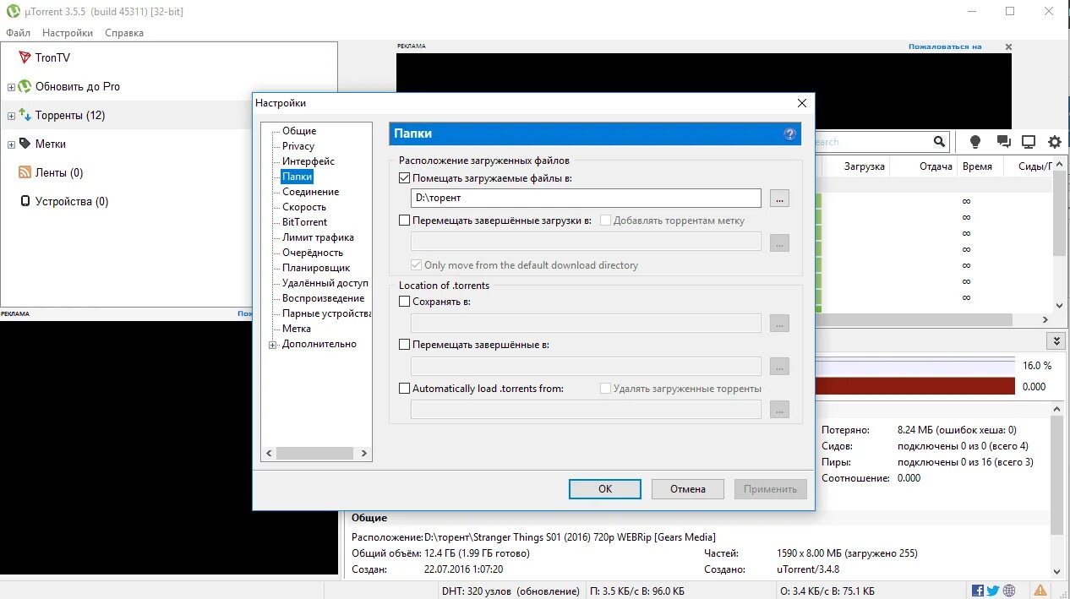Click the Upgrade to Pro uTorrent icon
This screenshot has width=1070, height=599.
pos(25,86)
